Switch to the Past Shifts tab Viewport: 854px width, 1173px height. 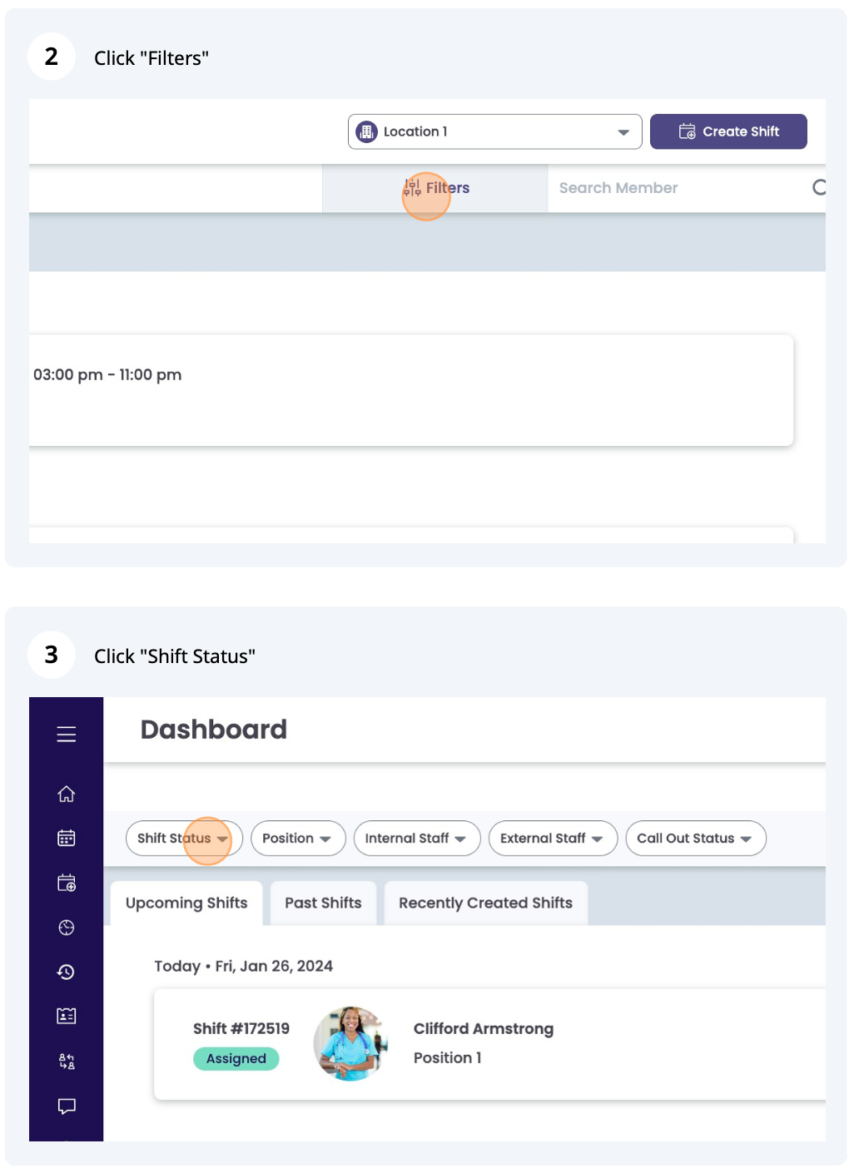pos(323,903)
